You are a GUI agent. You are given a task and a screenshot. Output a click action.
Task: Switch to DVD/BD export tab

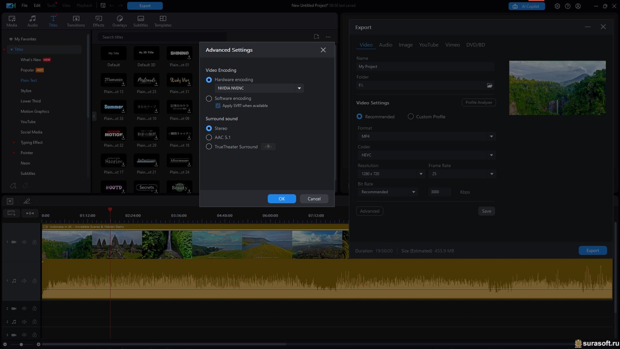click(x=475, y=45)
